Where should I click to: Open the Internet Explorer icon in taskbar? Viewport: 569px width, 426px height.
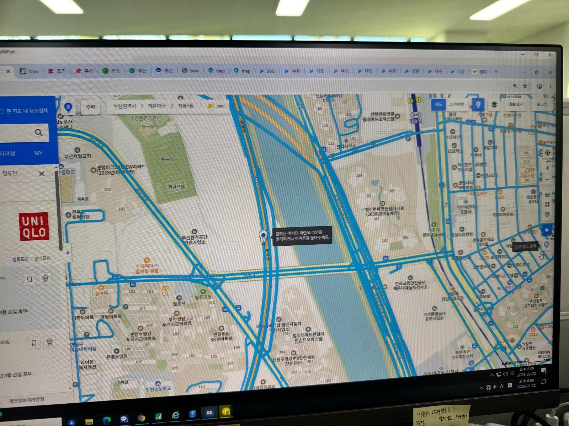click(176, 415)
